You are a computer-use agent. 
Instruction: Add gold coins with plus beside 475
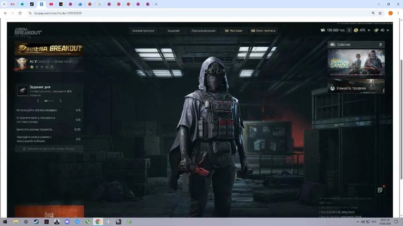tap(369, 30)
